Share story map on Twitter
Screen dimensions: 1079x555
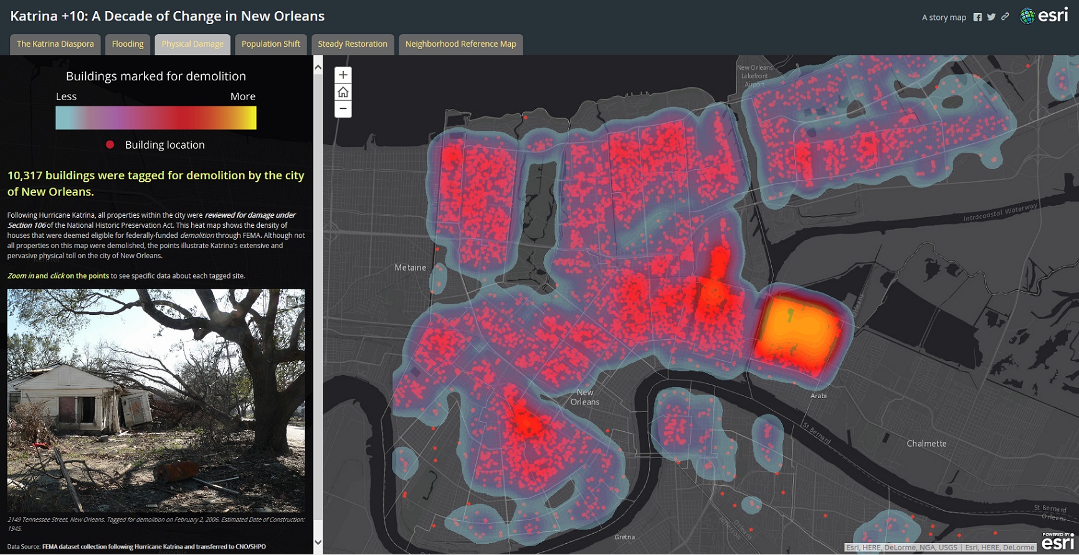[x=991, y=17]
